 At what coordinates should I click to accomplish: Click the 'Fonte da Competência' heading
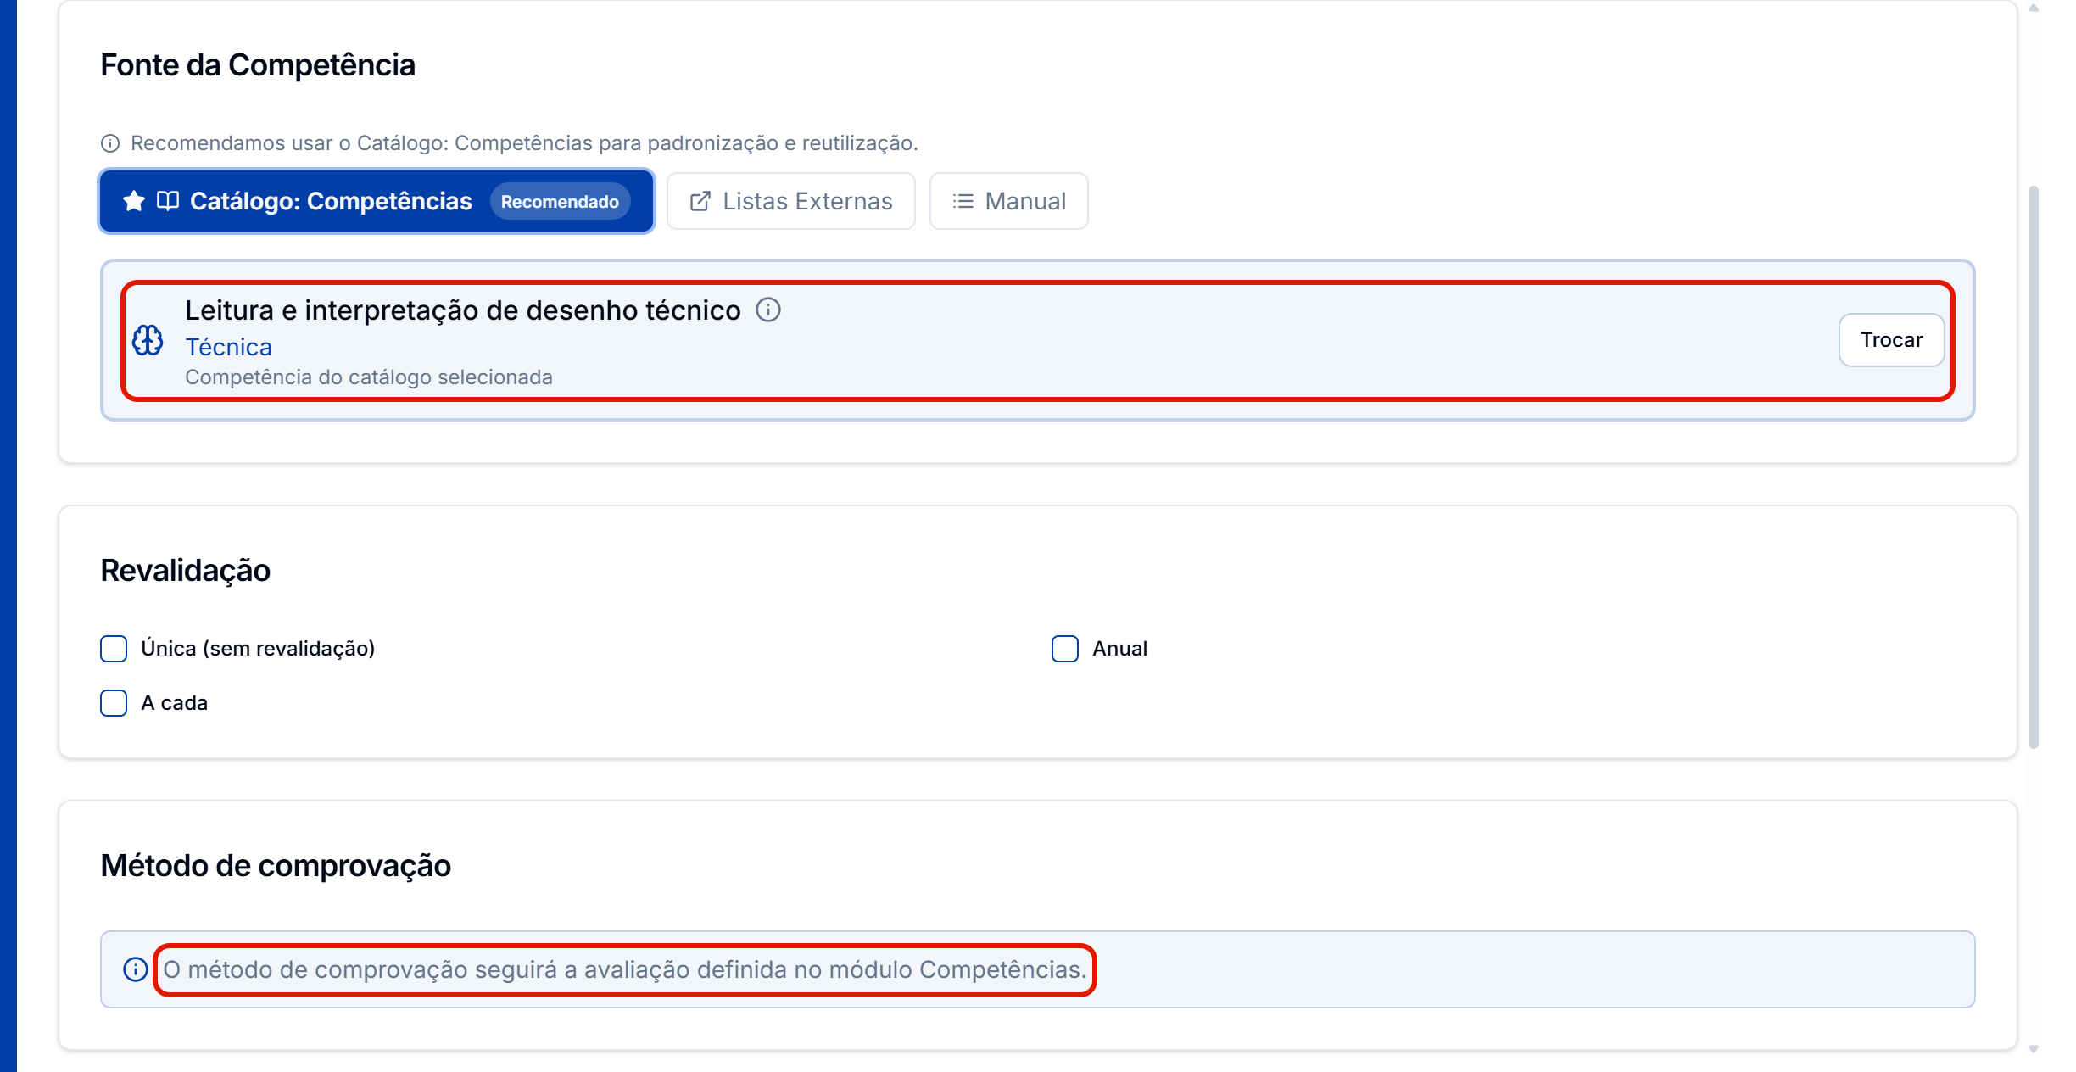tap(258, 65)
